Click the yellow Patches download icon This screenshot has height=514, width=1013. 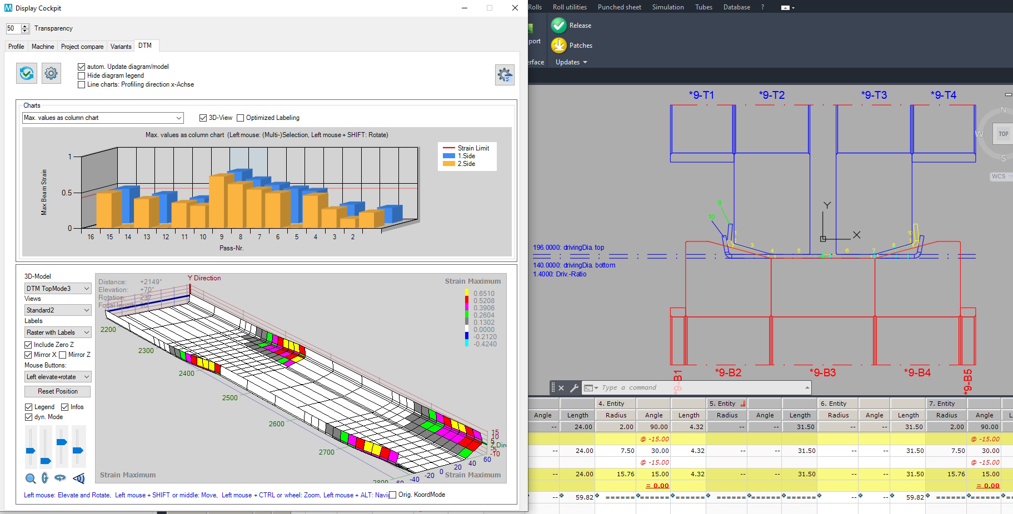[559, 46]
